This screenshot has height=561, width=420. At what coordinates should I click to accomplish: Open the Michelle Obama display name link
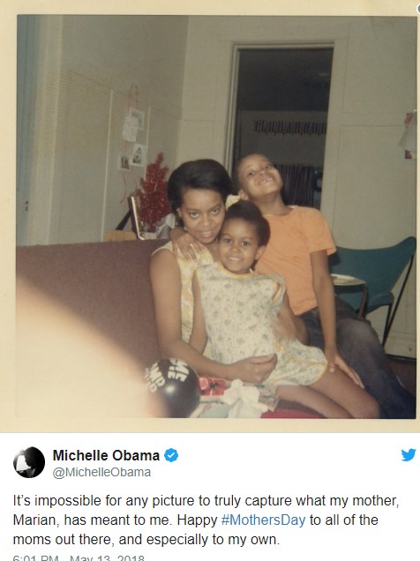(x=106, y=455)
